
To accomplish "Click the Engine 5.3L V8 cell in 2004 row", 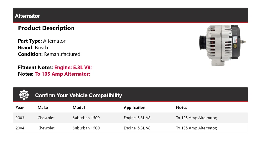I will [x=137, y=128].
